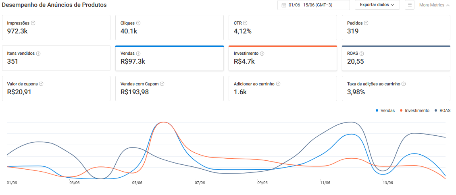Image resolution: width=456 pixels, height=195 pixels.
Task: Select the Impressões metric card
Action: [x=56, y=28]
